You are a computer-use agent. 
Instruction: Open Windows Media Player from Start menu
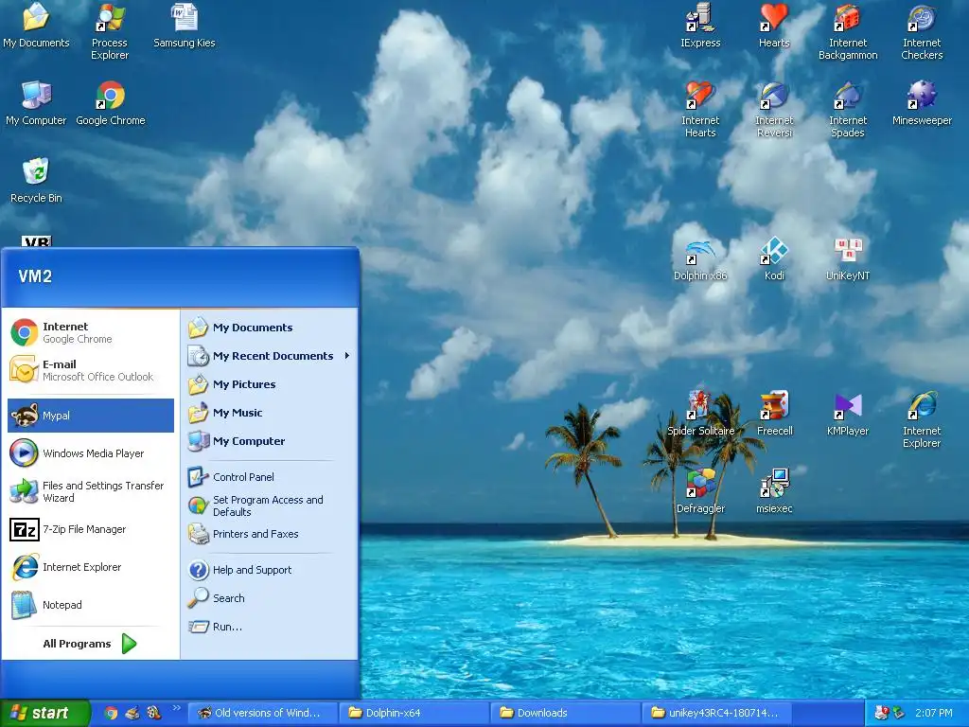(x=91, y=453)
